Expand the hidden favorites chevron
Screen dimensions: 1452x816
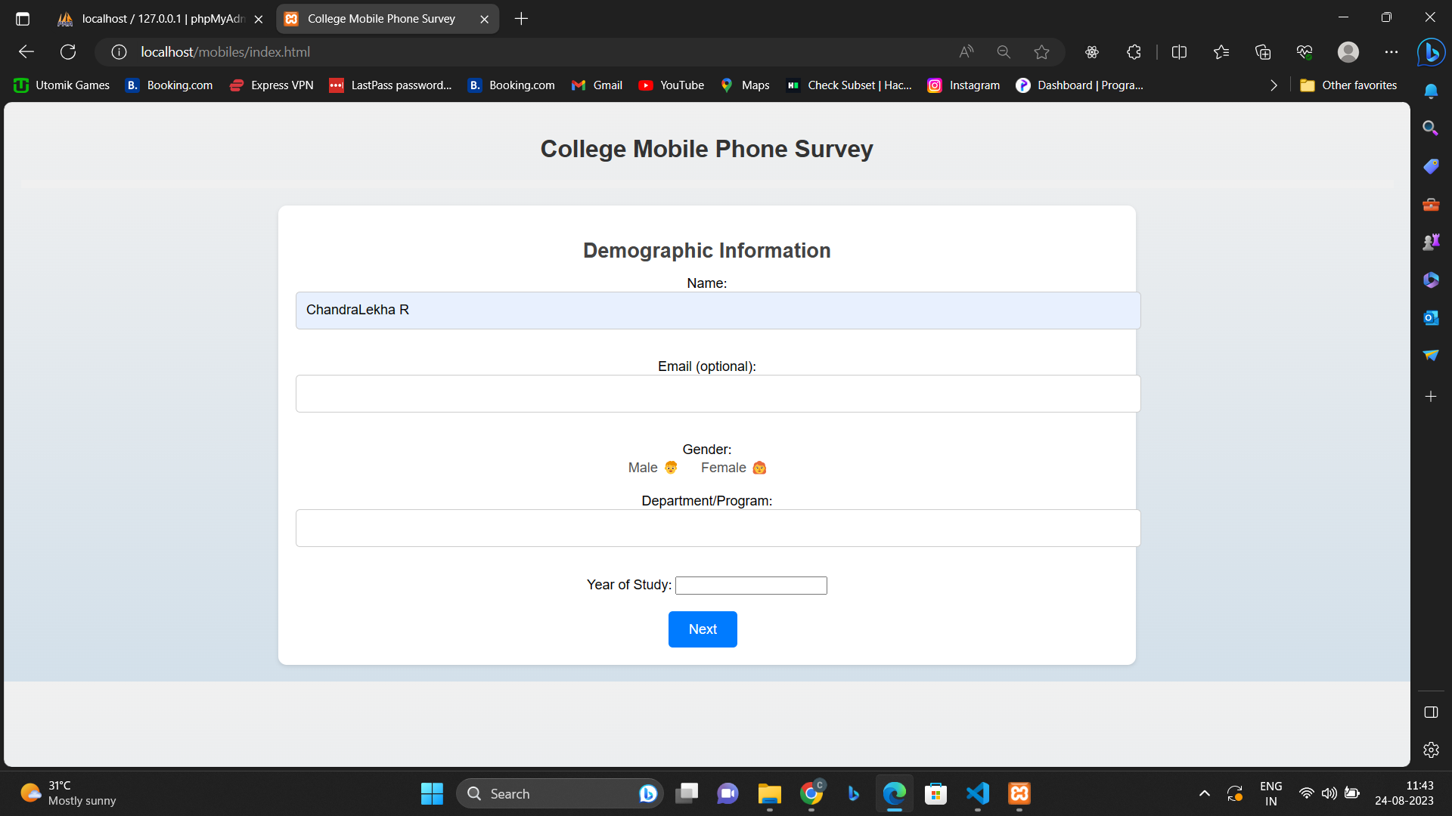click(x=1274, y=85)
